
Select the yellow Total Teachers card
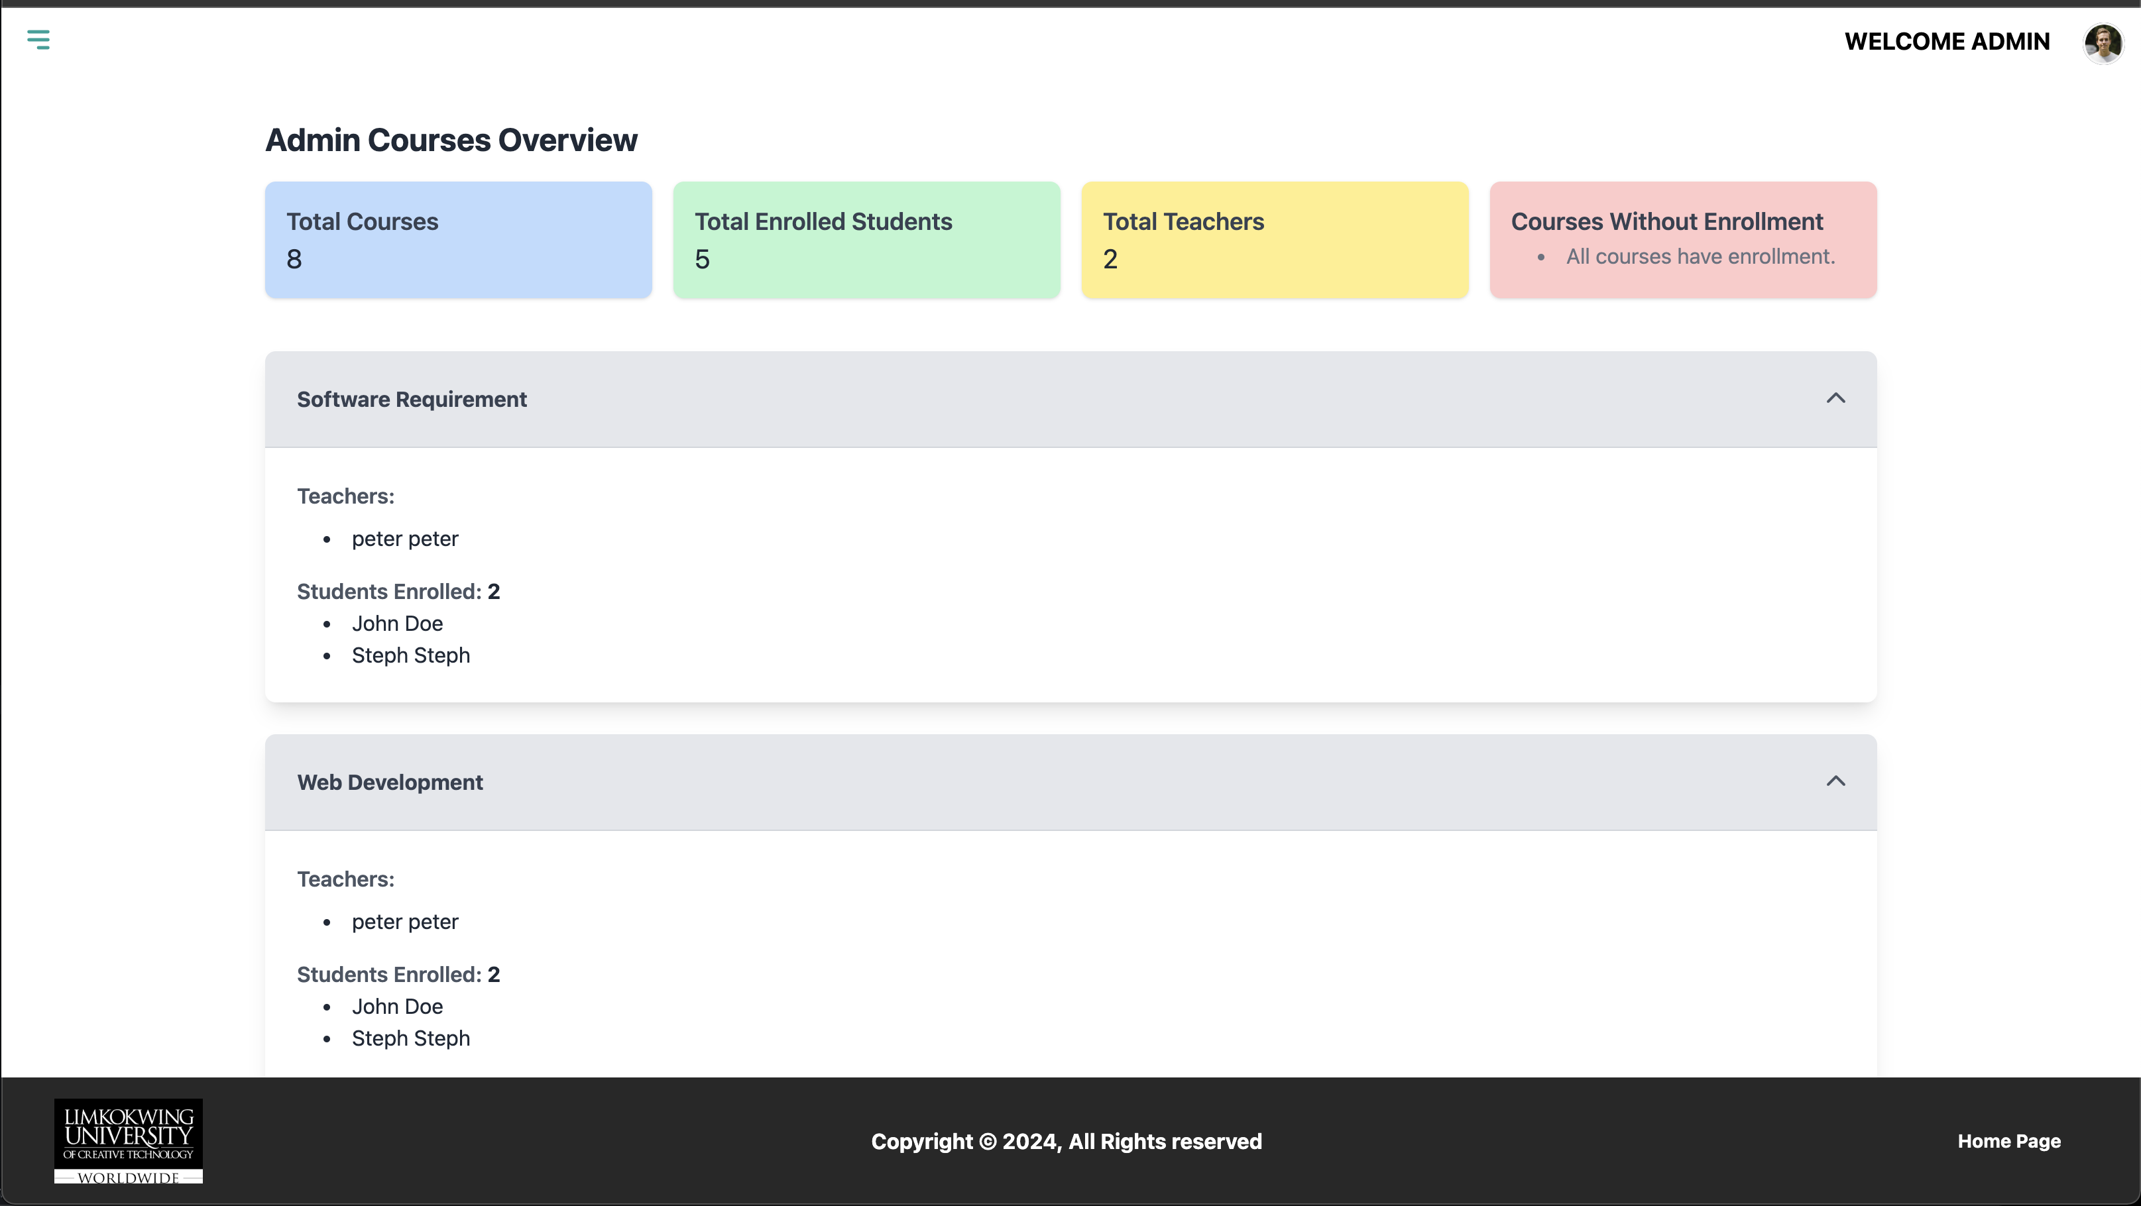click(1274, 240)
